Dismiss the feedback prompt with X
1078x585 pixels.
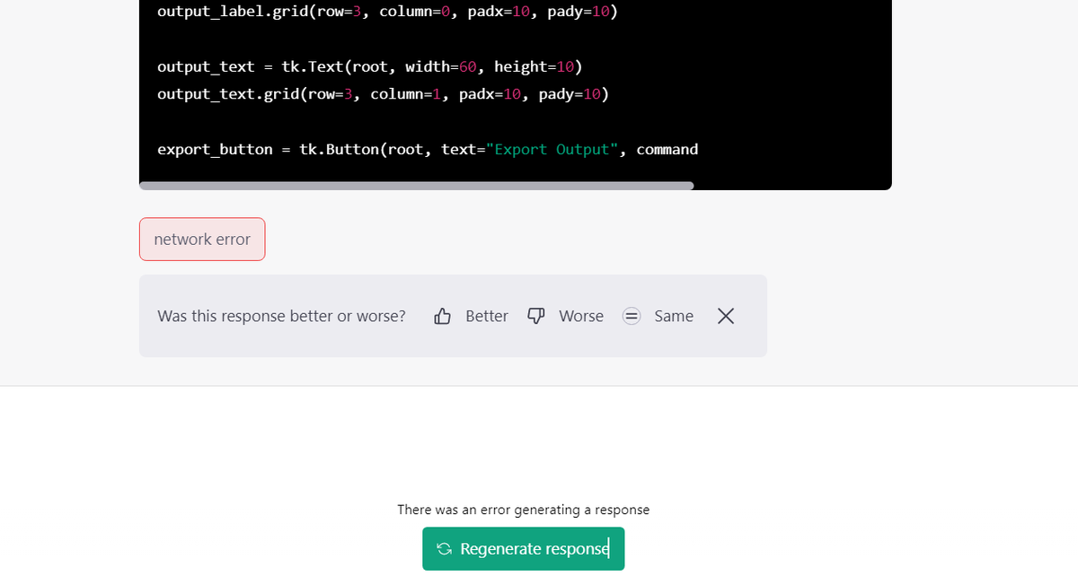coord(726,316)
